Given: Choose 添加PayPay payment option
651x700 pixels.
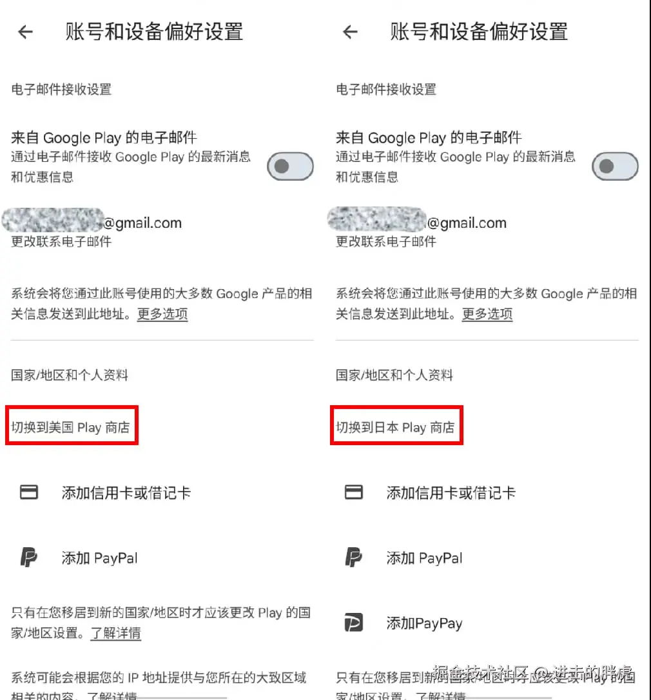Looking at the screenshot, I should point(424,623).
